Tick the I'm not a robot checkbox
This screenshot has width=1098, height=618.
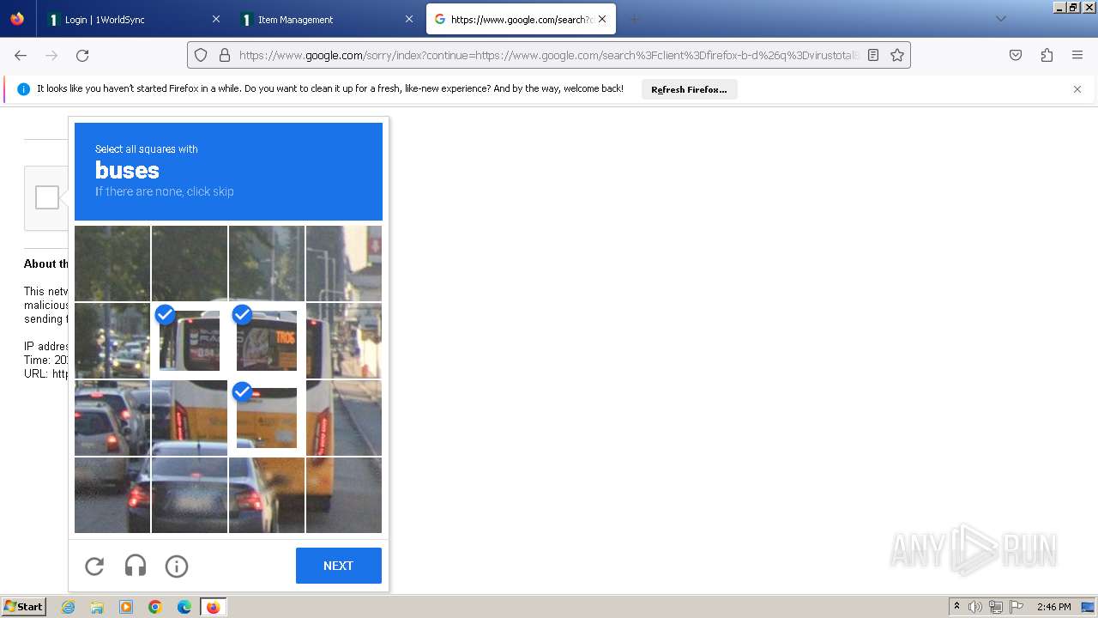[x=47, y=197]
